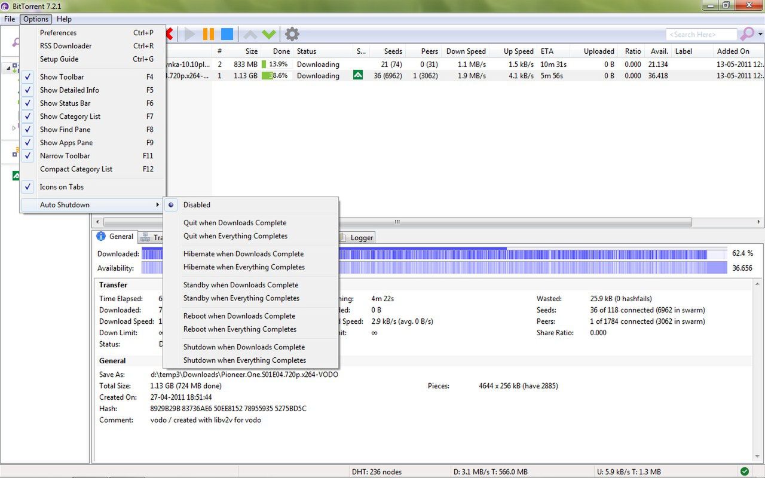Screen dimensions: 765x478
Task: Toggle the Icons on Tabs option
Action: coord(93,186)
